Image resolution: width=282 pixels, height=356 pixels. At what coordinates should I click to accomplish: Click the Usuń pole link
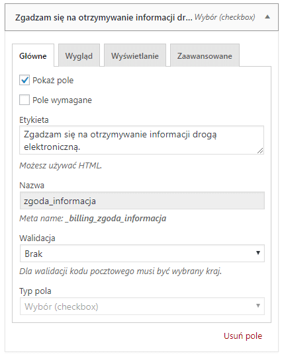point(243,336)
